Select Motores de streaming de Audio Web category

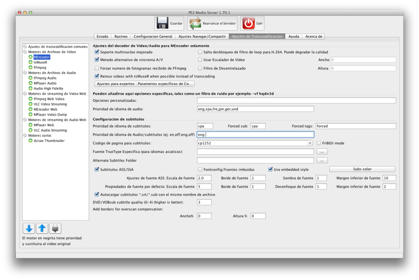tap(57, 120)
